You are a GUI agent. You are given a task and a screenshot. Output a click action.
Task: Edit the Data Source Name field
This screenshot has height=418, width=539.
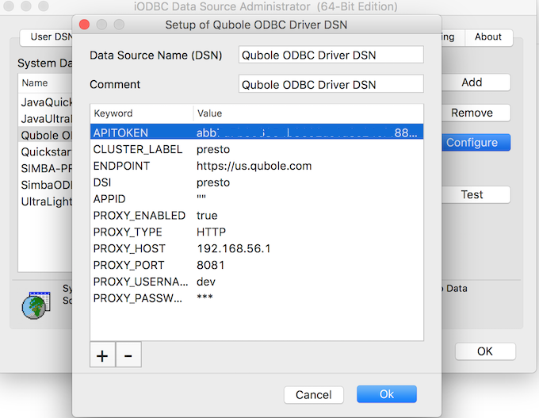[331, 55]
